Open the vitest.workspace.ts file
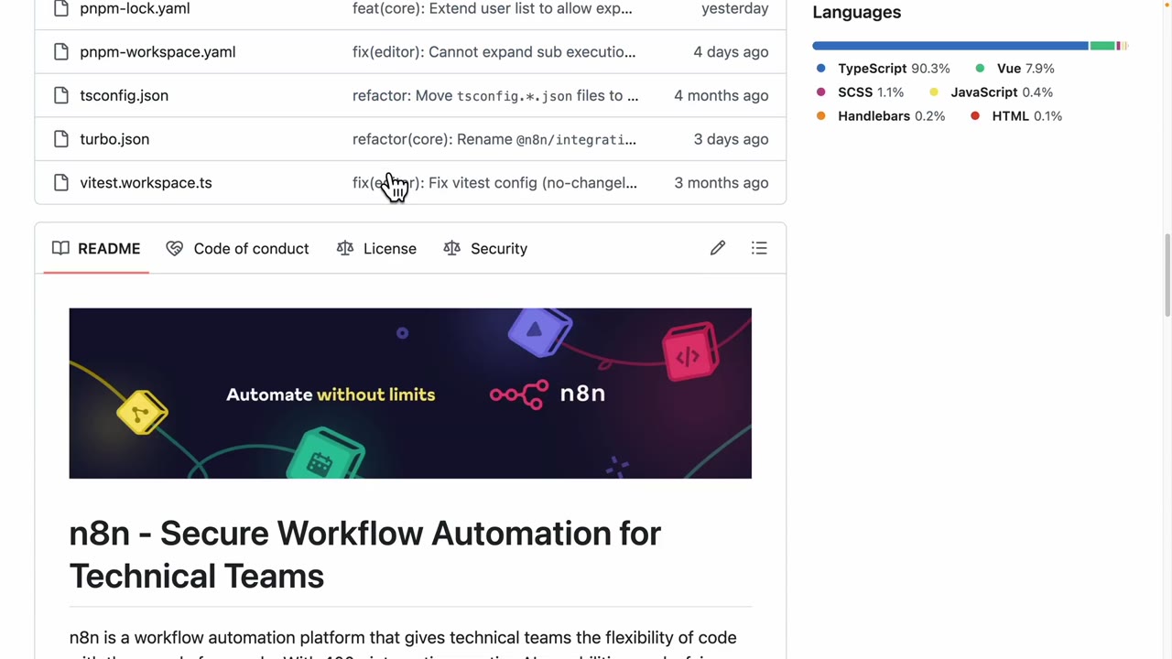 point(146,183)
